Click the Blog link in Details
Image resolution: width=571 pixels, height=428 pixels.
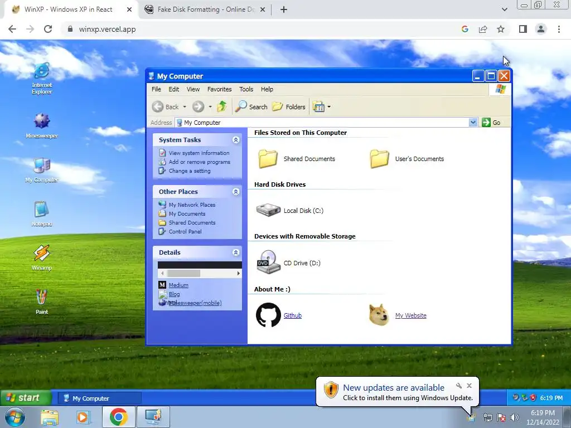coord(174,294)
